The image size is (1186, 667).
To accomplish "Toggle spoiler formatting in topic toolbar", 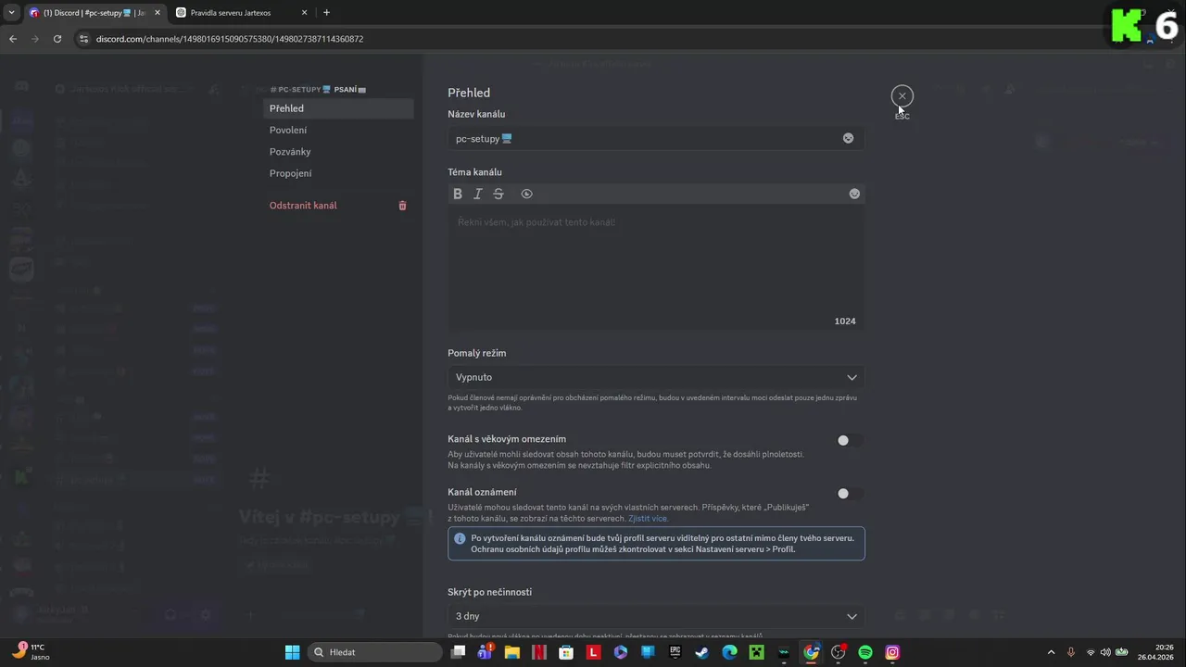I will pyautogui.click(x=527, y=194).
